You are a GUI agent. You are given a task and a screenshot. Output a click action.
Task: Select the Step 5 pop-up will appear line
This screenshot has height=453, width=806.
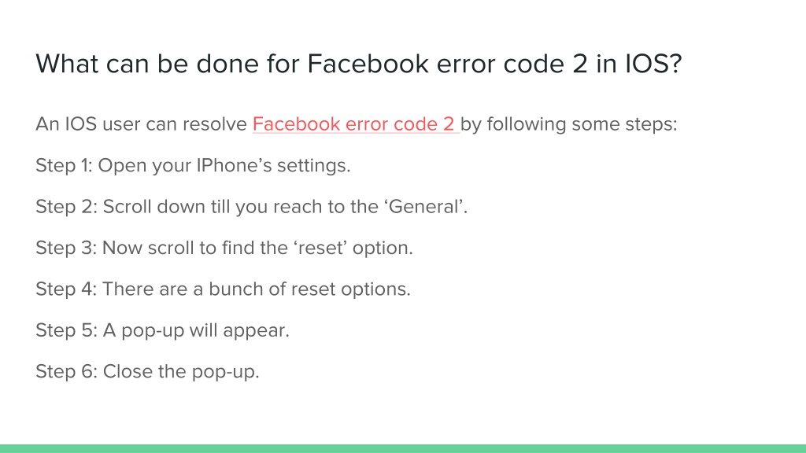(x=162, y=330)
